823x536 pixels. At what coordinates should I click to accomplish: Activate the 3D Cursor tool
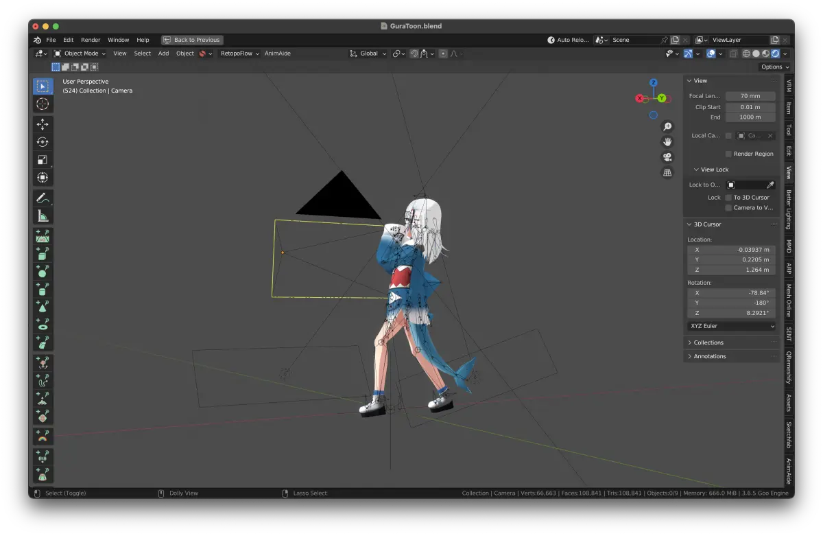pos(43,104)
